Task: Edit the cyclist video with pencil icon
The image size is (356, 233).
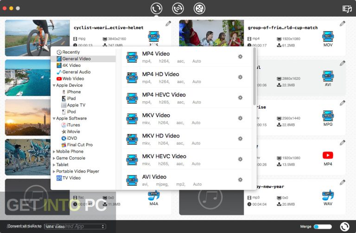Action: [168, 23]
